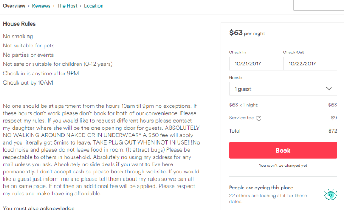Image resolution: width=344 pixels, height=210 pixels.
Task: Jump to the Location section
Action: point(94,6)
